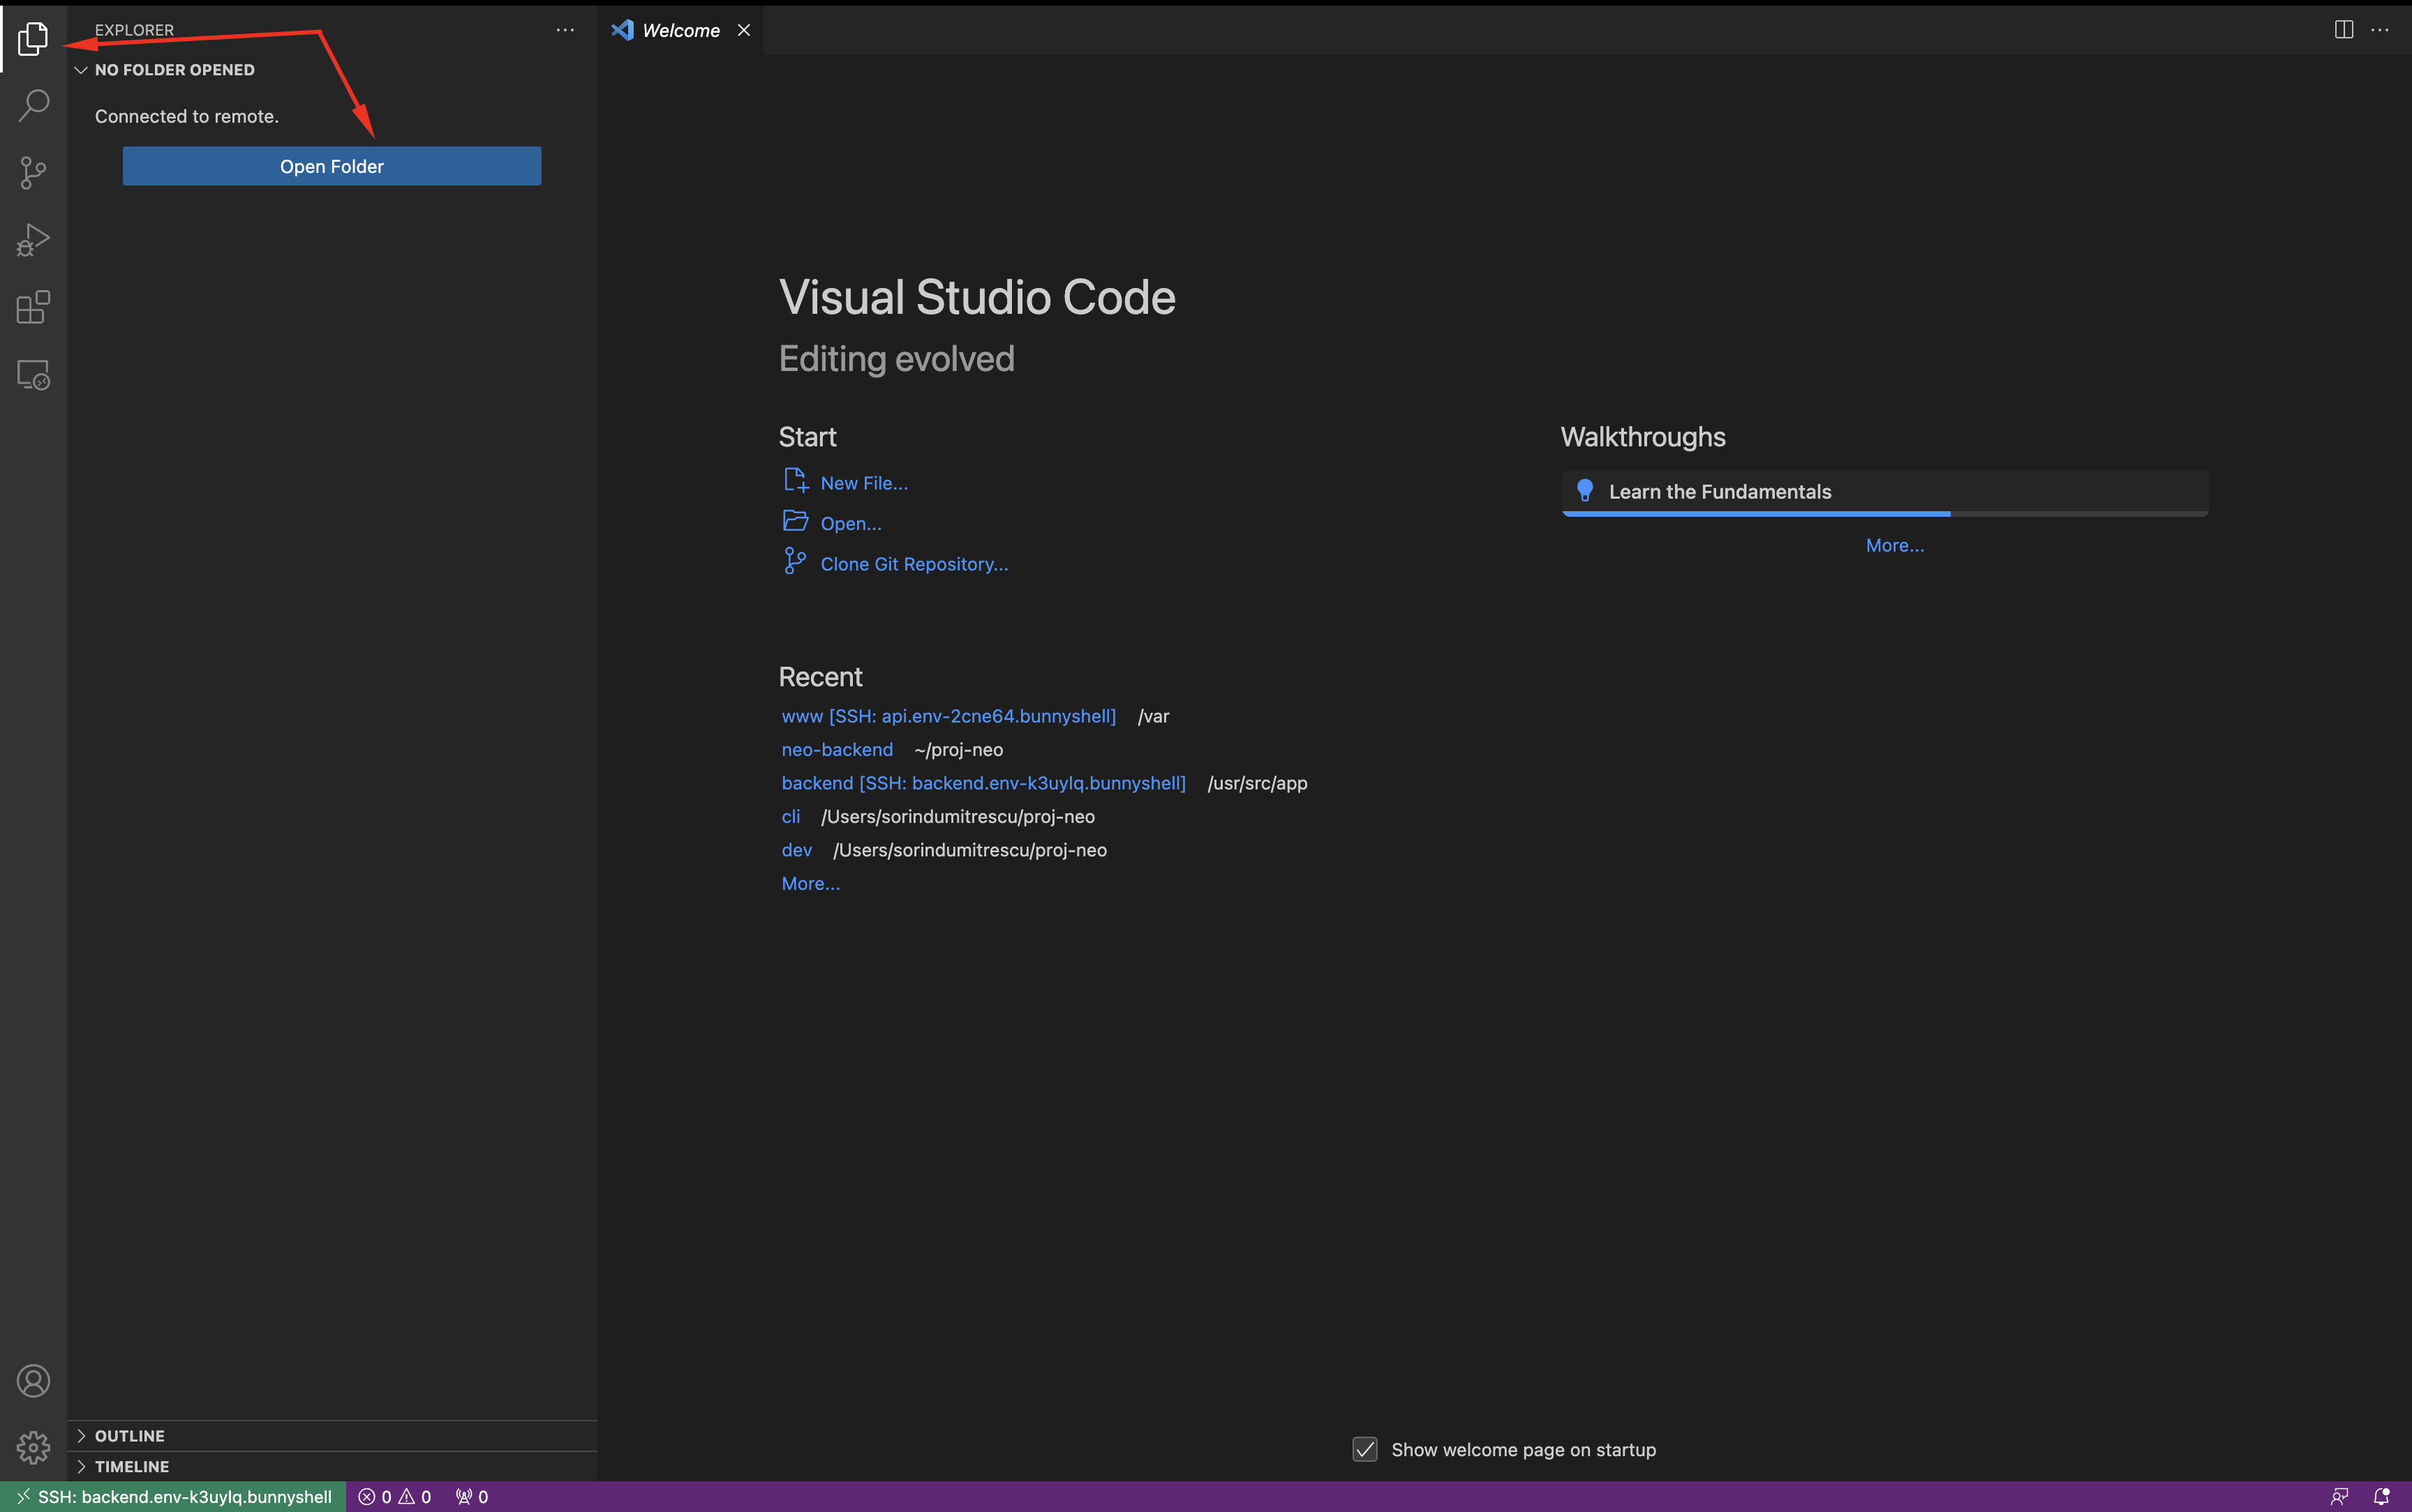
Task: Open the Source Control view
Action: pos(33,172)
